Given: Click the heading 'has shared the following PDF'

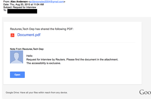Looking at the screenshot, I should pos(54,29).
